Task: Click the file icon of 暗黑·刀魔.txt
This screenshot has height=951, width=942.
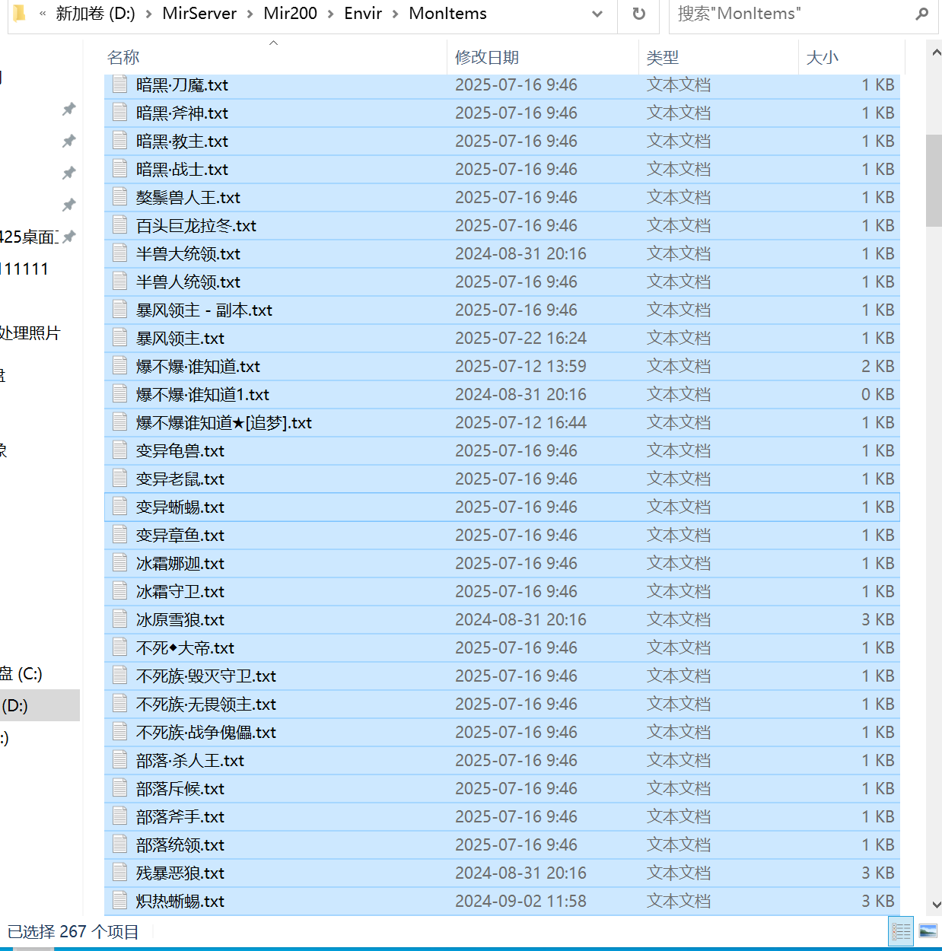Action: point(119,84)
